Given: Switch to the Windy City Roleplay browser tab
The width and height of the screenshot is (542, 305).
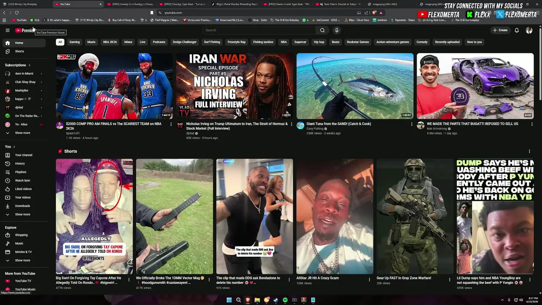Looking at the screenshot, I should click(x=25, y=4).
